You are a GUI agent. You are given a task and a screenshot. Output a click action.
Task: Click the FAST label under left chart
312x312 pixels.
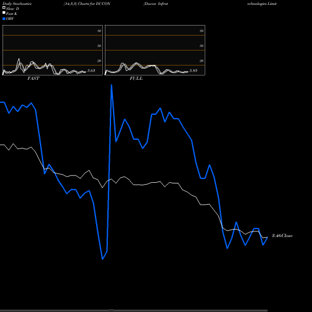click(33, 79)
